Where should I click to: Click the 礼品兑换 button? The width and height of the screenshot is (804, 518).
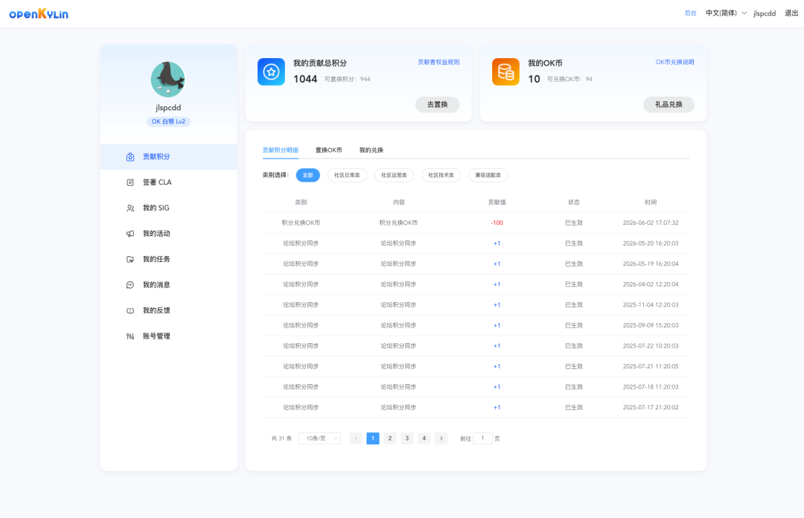669,105
